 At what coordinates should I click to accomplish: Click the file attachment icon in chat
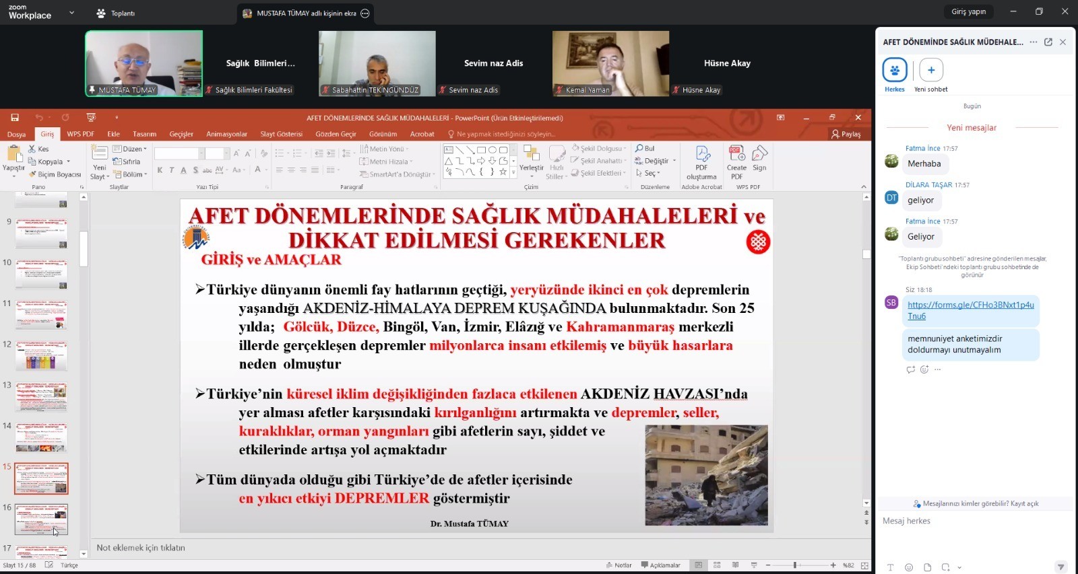927,567
